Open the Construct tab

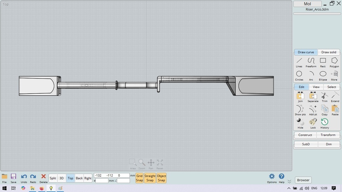pos(305,135)
